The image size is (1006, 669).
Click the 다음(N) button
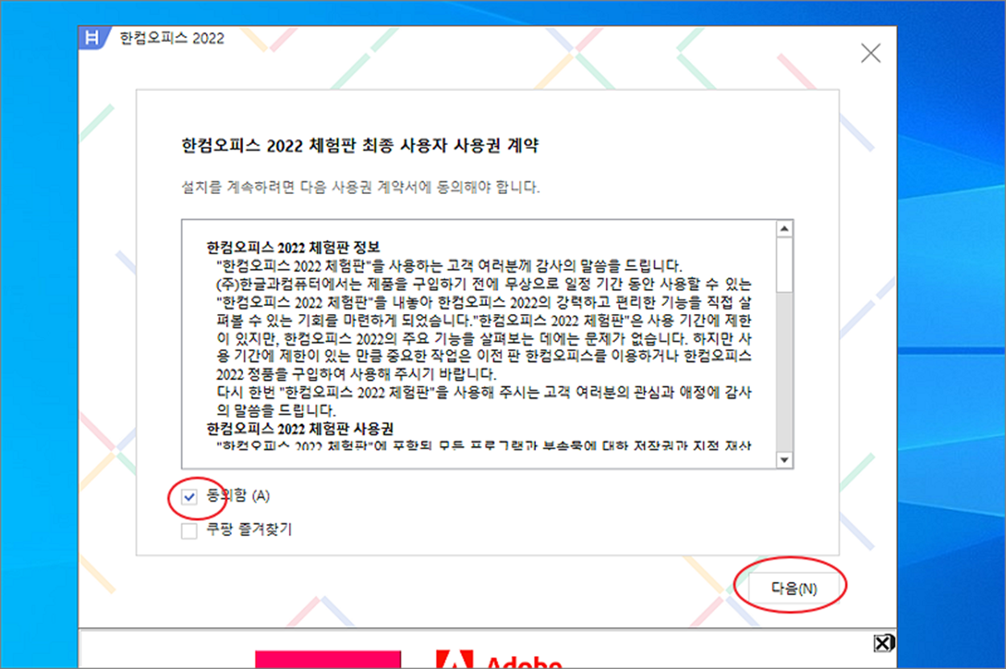pos(794,588)
